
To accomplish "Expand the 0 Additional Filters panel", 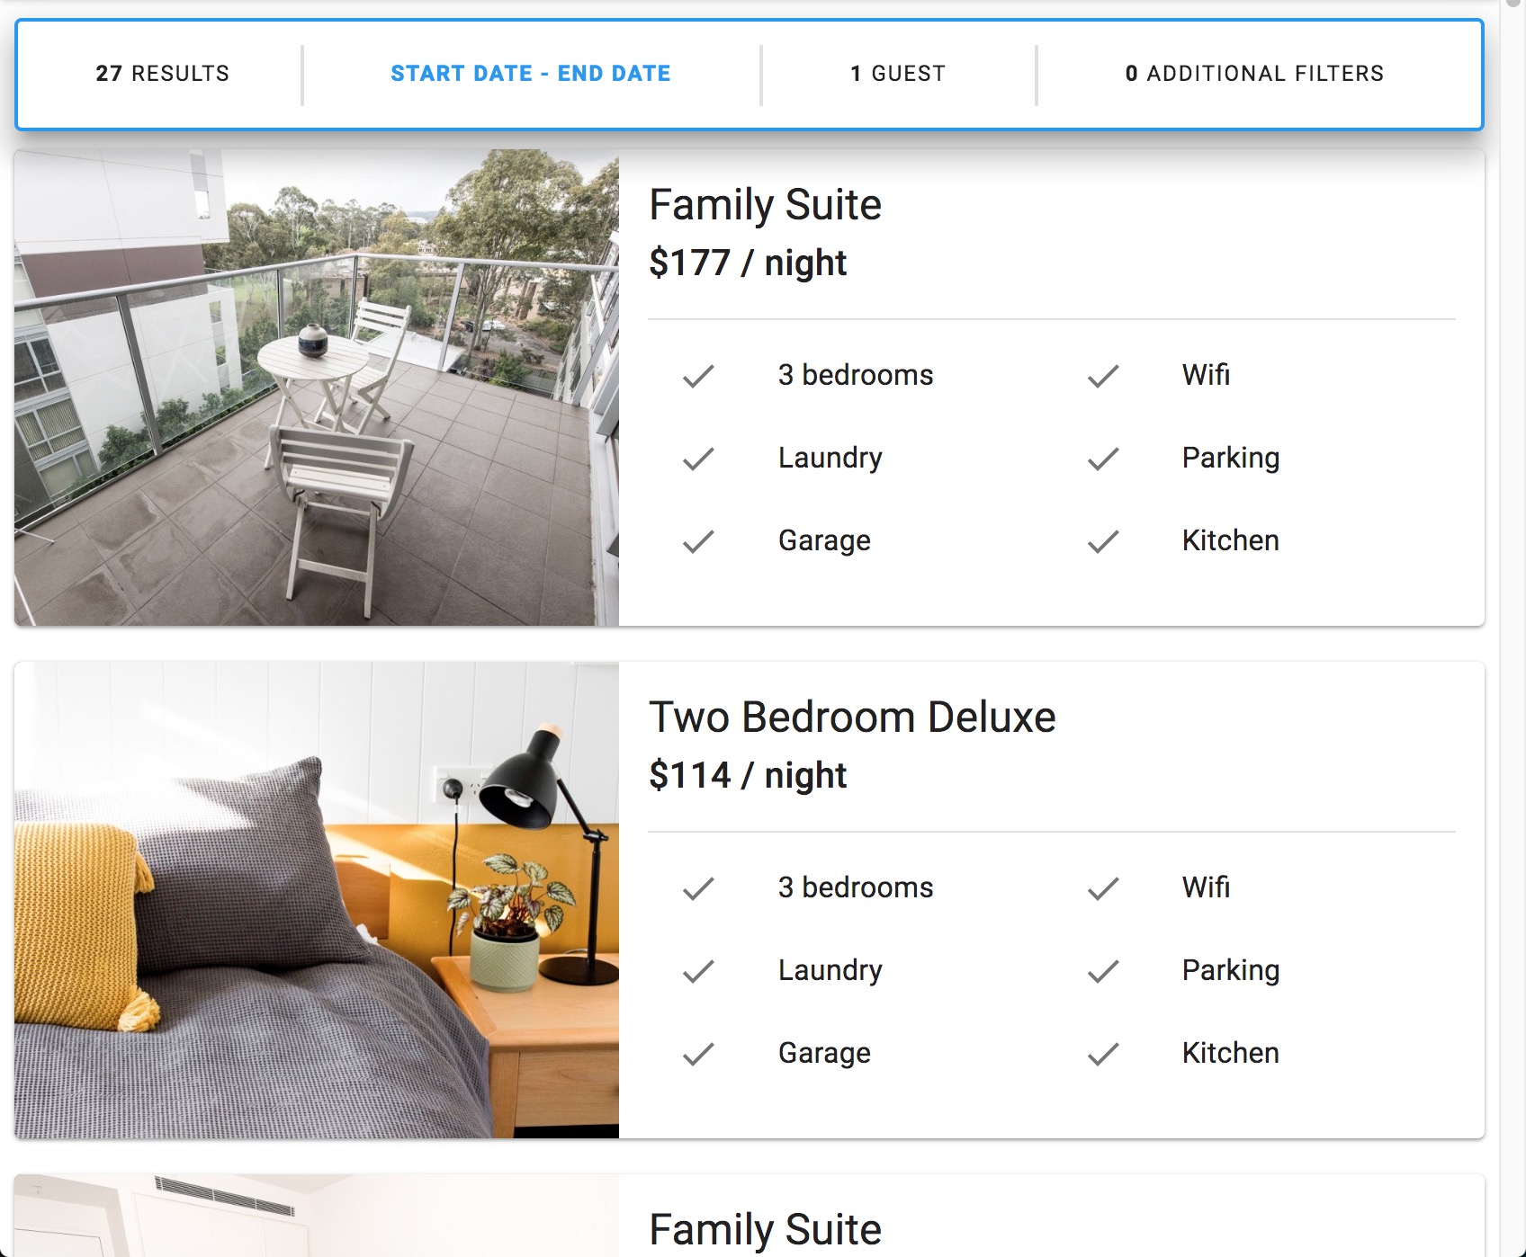I will point(1254,74).
